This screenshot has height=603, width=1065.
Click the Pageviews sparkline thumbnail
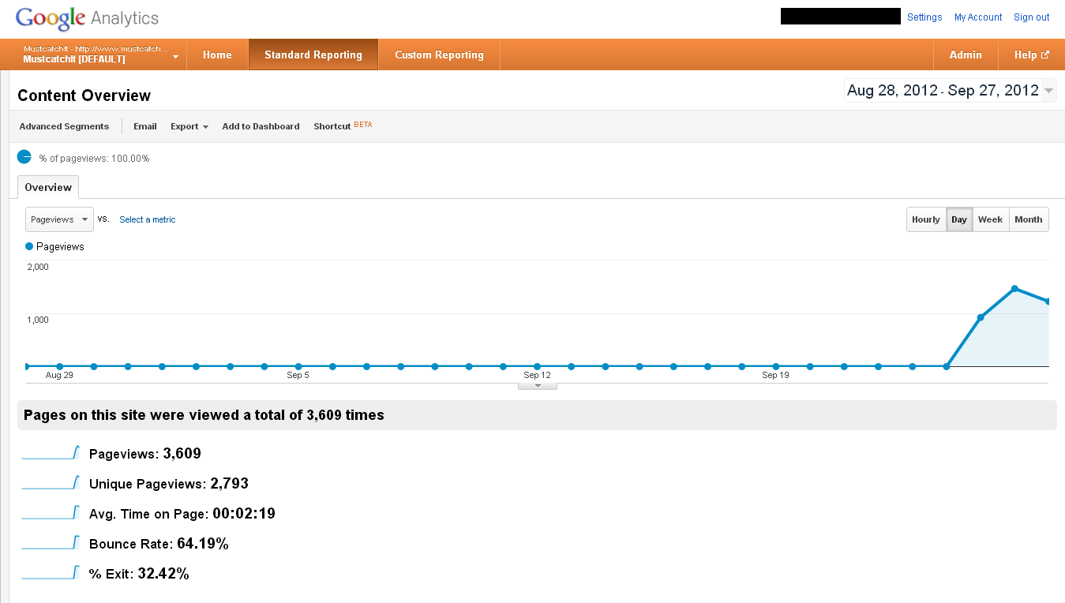(51, 453)
